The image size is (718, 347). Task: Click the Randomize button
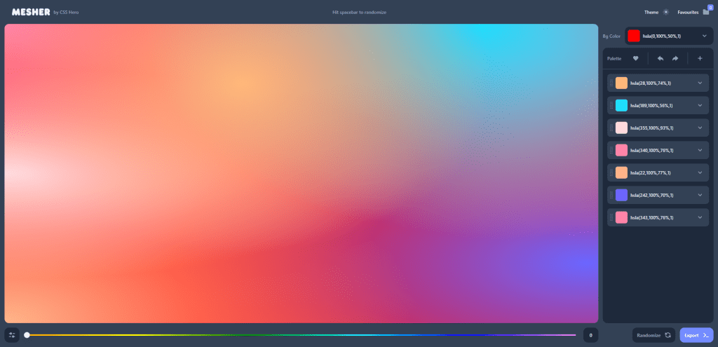tap(653, 335)
